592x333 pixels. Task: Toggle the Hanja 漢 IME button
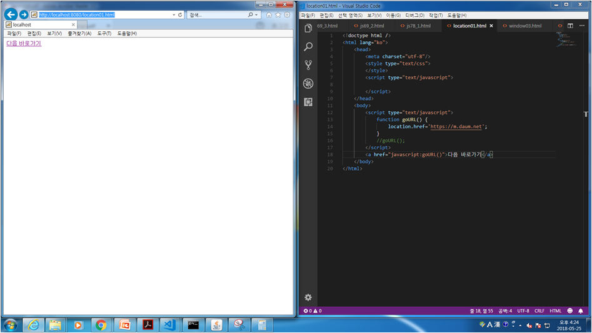click(497, 324)
